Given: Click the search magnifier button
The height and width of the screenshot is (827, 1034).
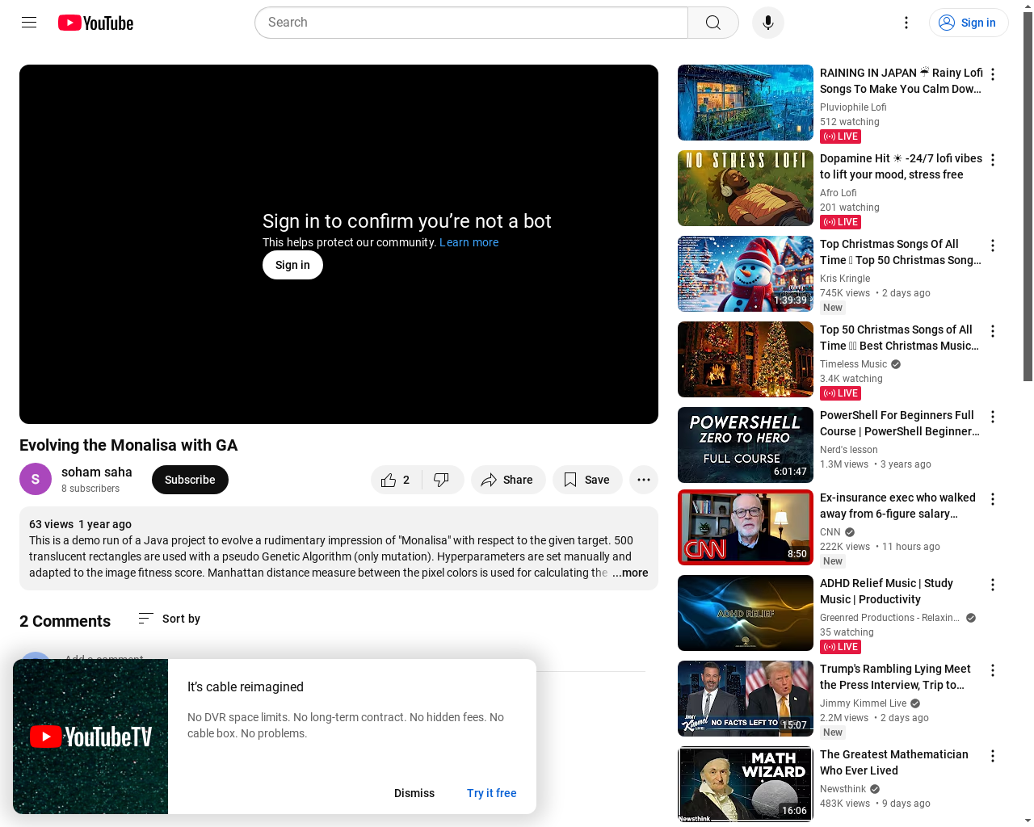Looking at the screenshot, I should (x=713, y=23).
